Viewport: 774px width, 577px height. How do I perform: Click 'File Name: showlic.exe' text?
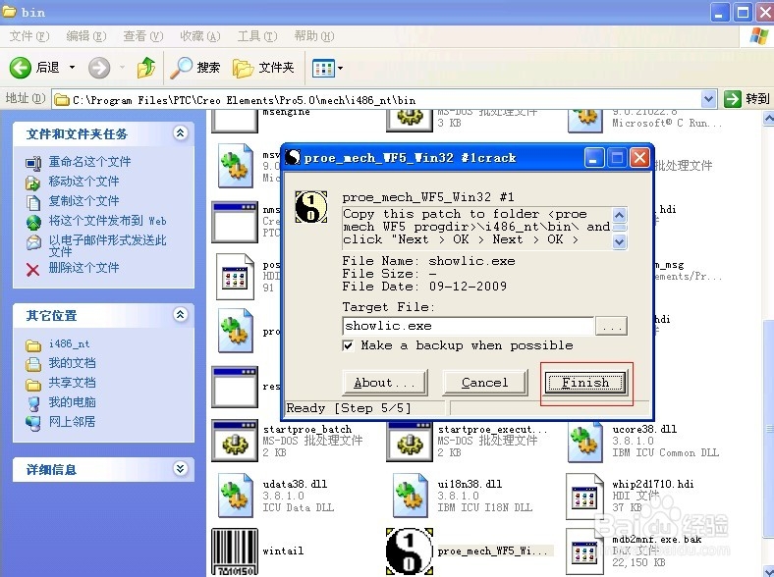point(428,261)
